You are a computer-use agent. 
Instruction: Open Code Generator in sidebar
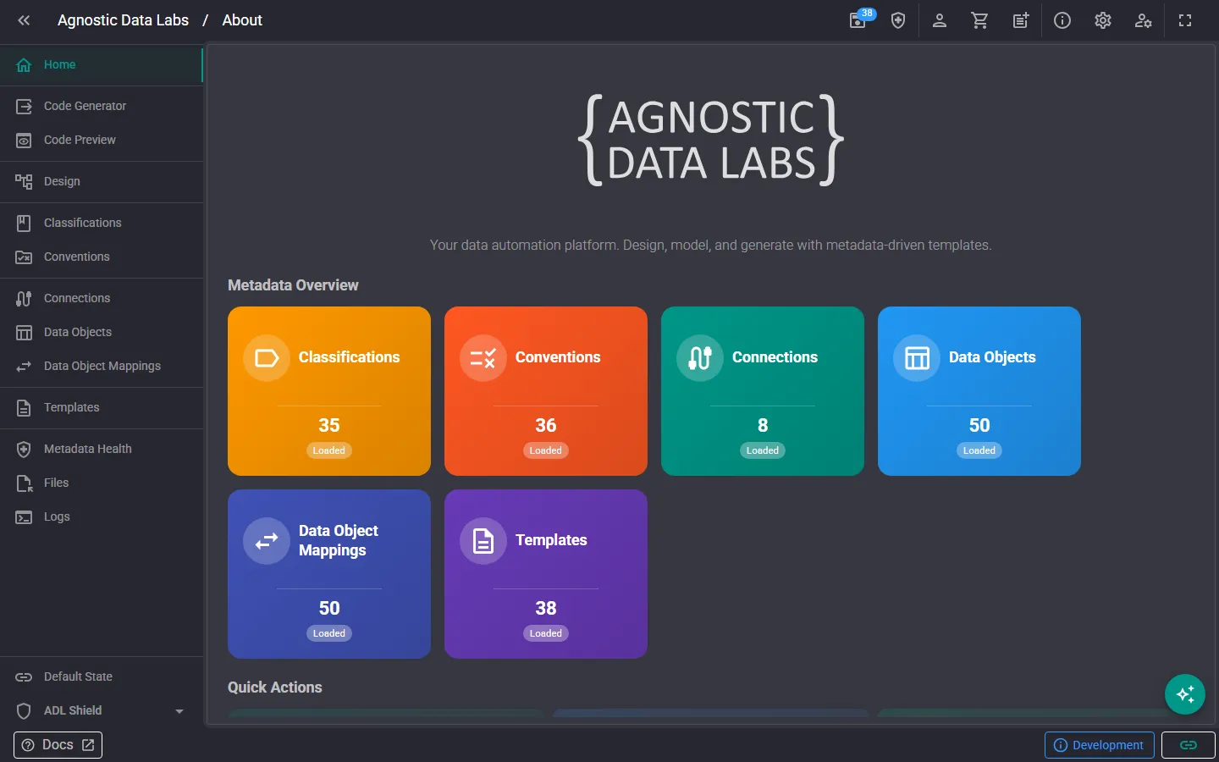click(x=102, y=106)
